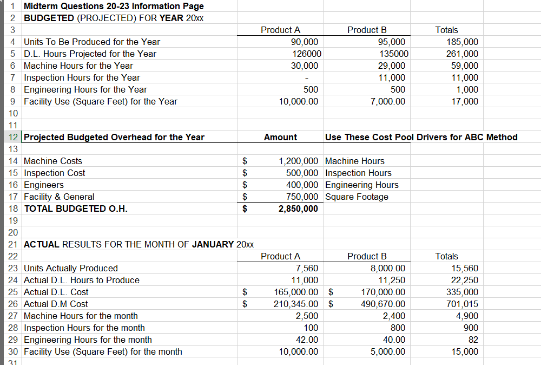Click row 18 header
541x365 pixels.
pos(13,208)
